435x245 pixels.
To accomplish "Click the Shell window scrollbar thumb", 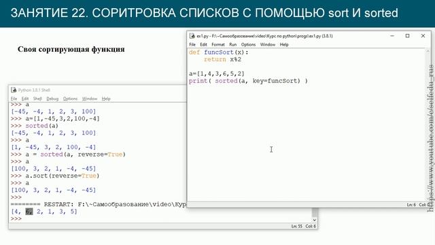I will pos(314,212).
